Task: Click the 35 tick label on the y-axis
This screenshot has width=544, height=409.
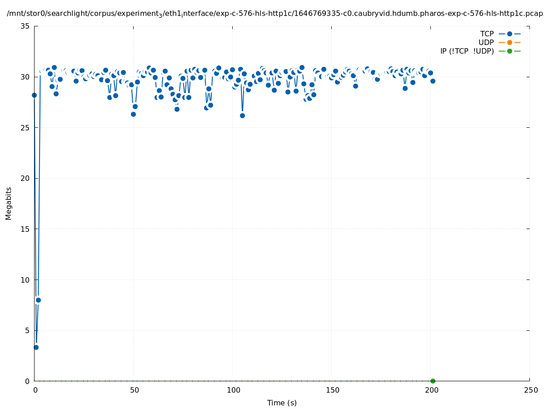Action: 25,26
